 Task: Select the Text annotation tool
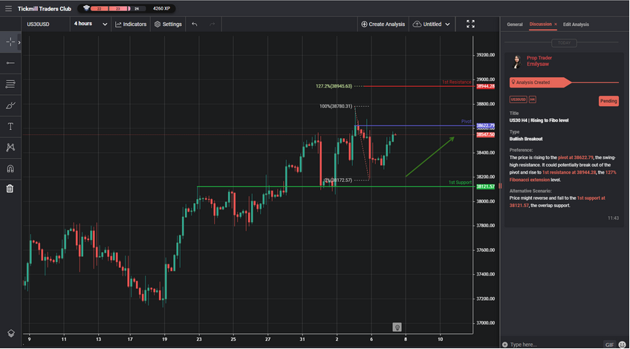(10, 126)
